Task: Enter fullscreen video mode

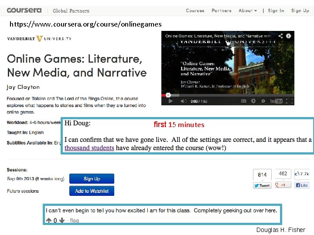Action: pyautogui.click(x=290, y=101)
